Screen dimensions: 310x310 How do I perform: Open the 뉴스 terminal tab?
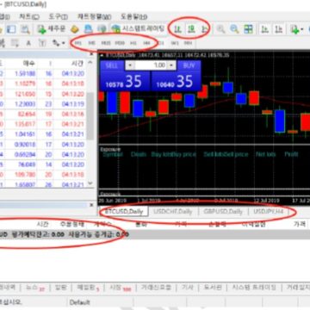(x=35, y=288)
